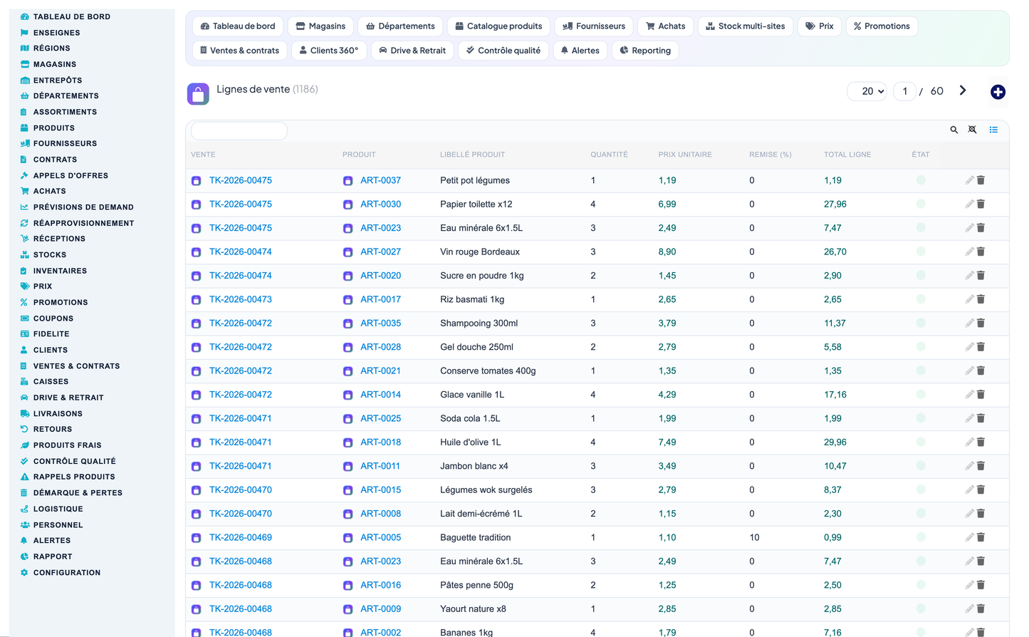1029x637 pixels.
Task: Edit the Papier toilette x12 line
Action: pyautogui.click(x=969, y=204)
